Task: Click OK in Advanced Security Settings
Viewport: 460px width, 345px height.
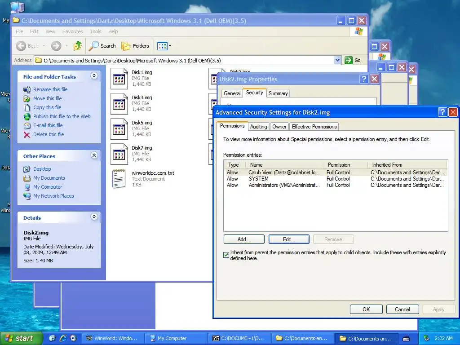Action: pyautogui.click(x=366, y=309)
